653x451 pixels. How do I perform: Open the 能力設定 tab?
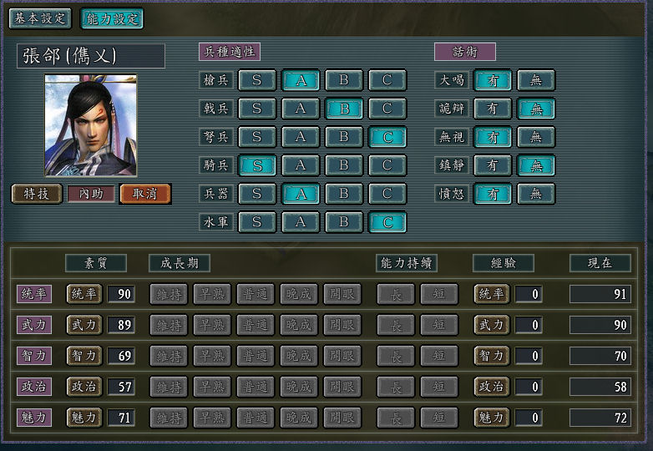[112, 18]
